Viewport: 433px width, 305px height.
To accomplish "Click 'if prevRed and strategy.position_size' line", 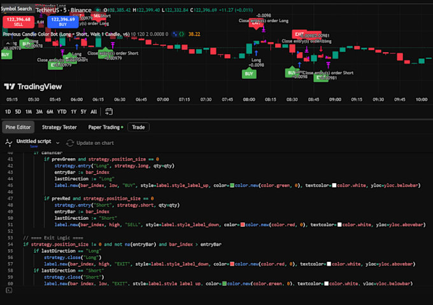I will [99, 198].
